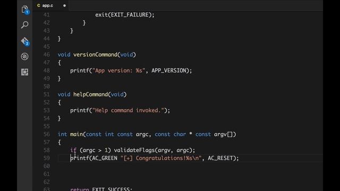Click the argc parameter in main signature
Screen dimensions: 340x191
pyautogui.click(x=142, y=134)
